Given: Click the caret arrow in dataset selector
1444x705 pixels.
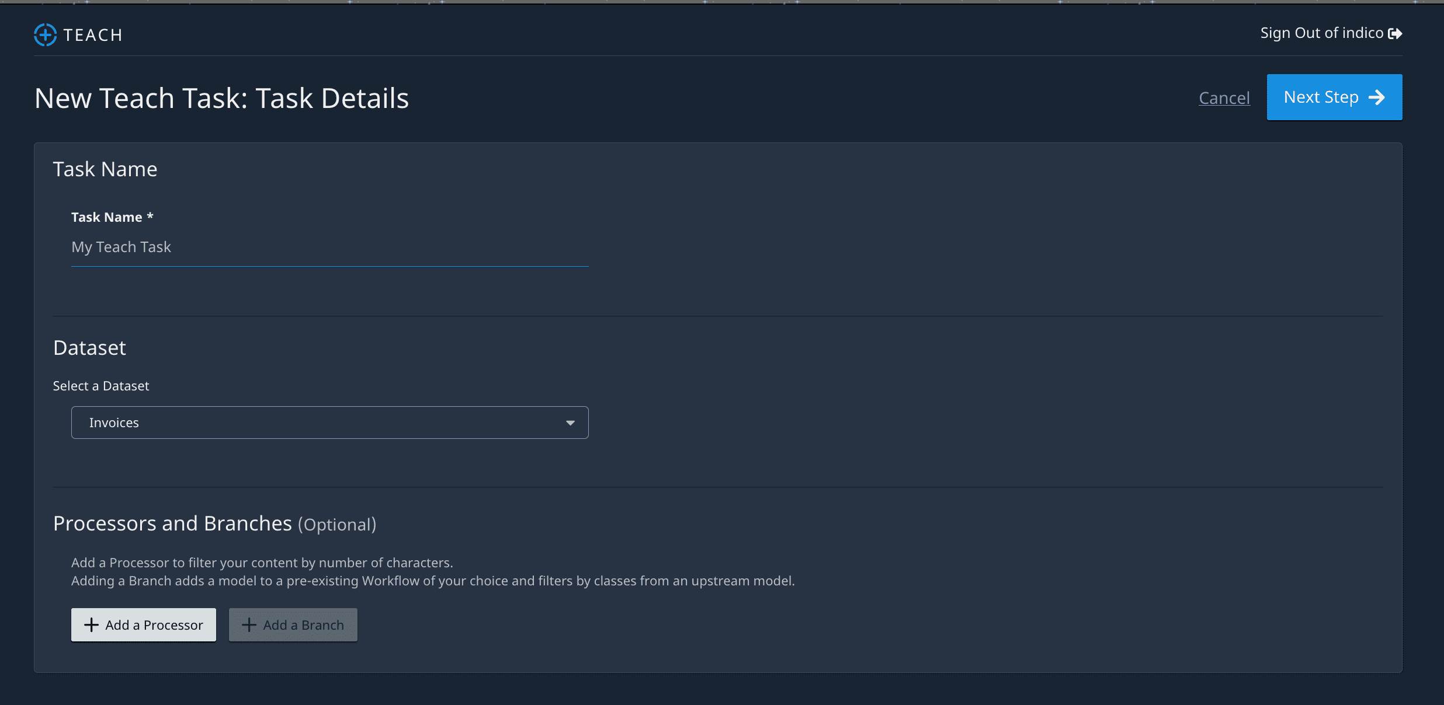Looking at the screenshot, I should pos(570,423).
